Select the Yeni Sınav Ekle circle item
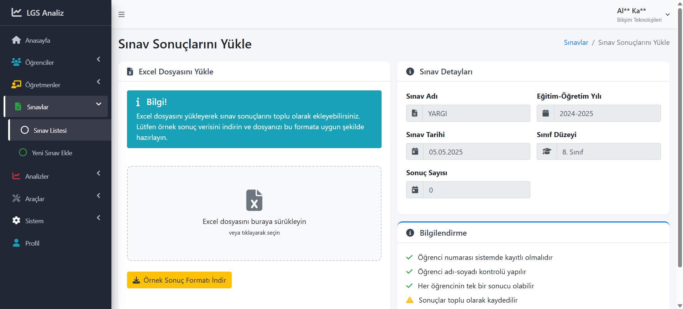Image resolution: width=683 pixels, height=309 pixels. pos(23,153)
